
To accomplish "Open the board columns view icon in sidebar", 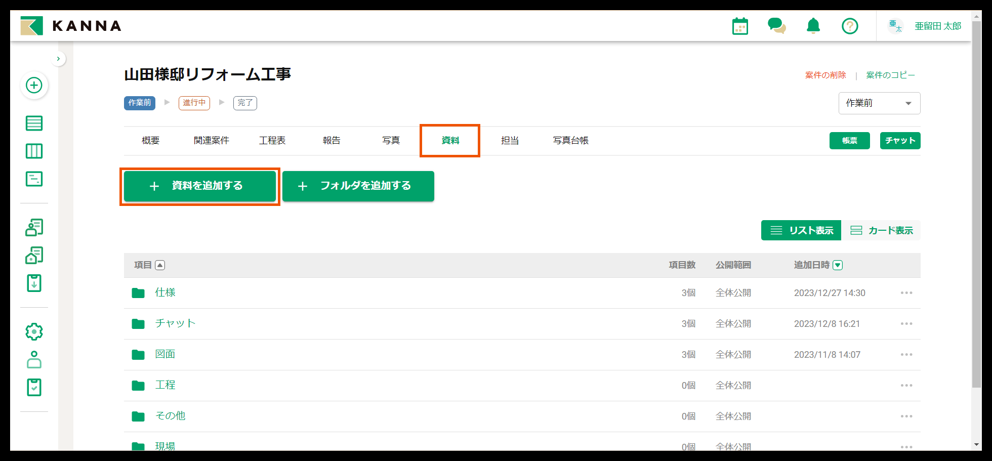I will pyautogui.click(x=34, y=151).
